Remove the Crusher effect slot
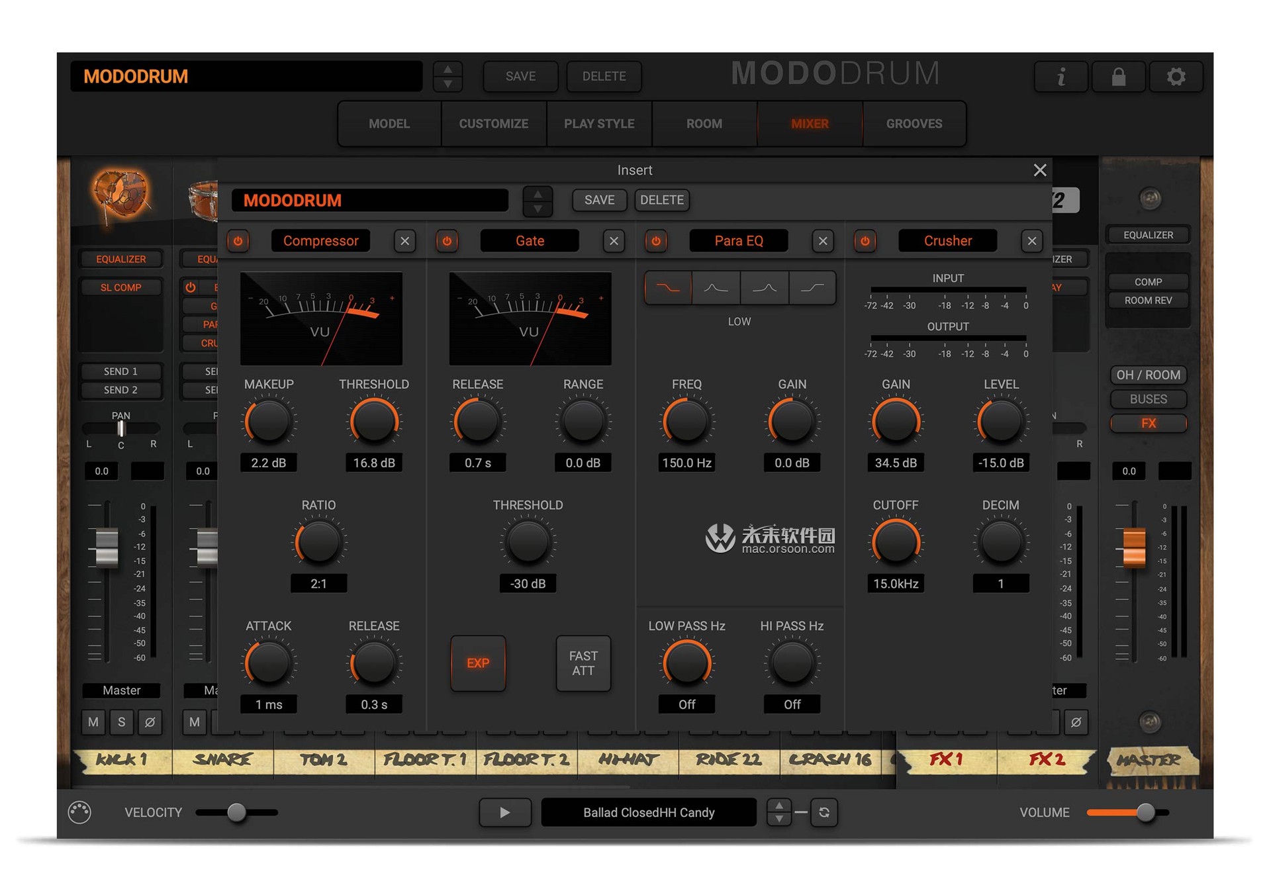Screen dimensions: 1271x889 (x=1031, y=241)
